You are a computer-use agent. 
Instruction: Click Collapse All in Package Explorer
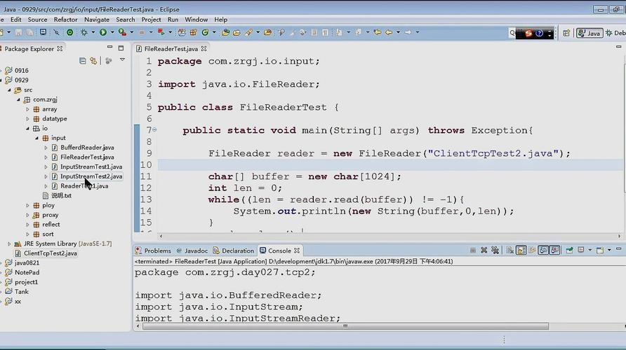(x=83, y=61)
